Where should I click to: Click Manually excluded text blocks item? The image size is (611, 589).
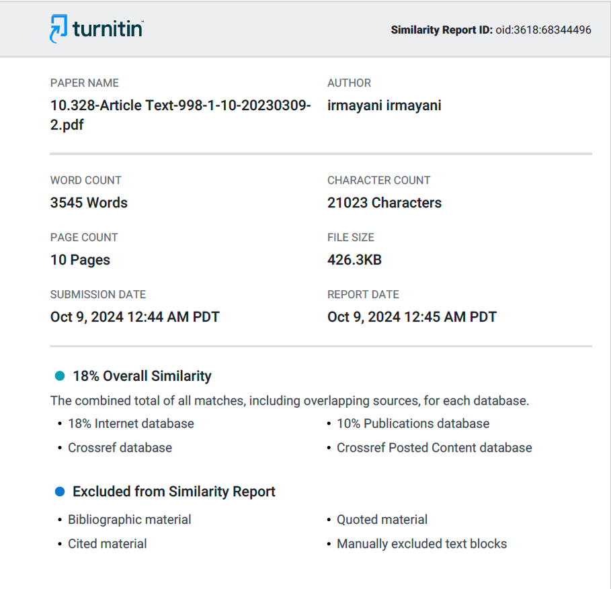[421, 544]
